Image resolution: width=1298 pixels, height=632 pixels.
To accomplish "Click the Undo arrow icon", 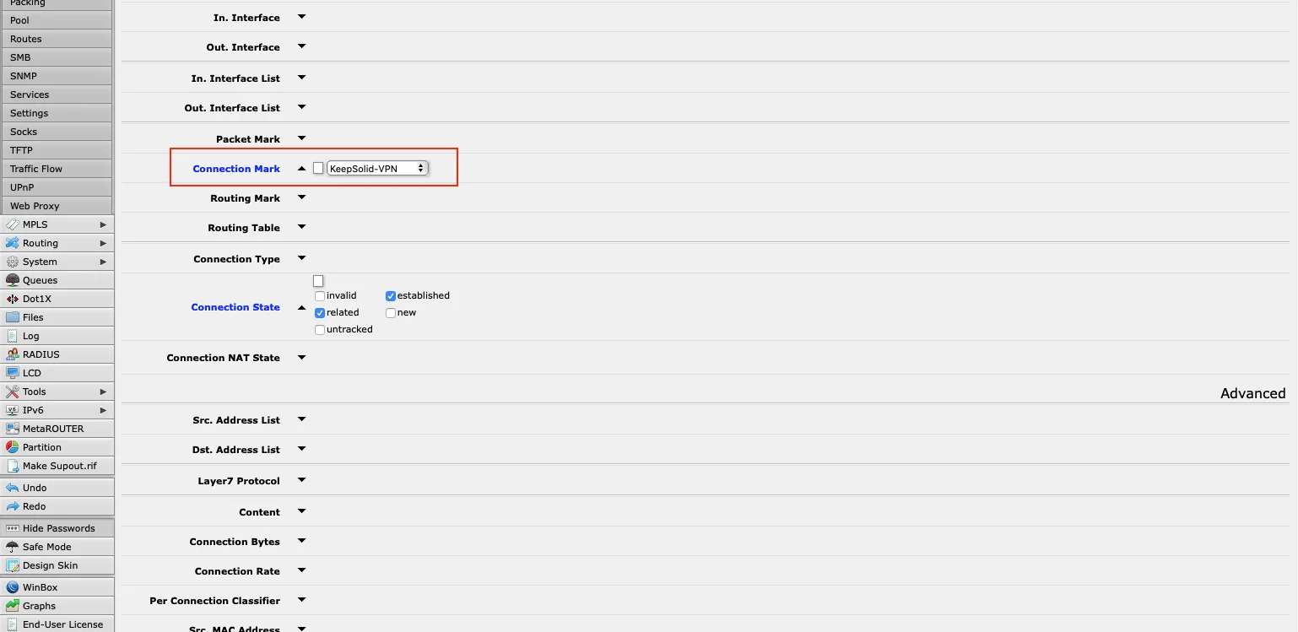I will 13,488.
